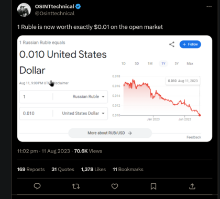
Task: Repost the tweet using the retweet icon
Action: point(76,186)
